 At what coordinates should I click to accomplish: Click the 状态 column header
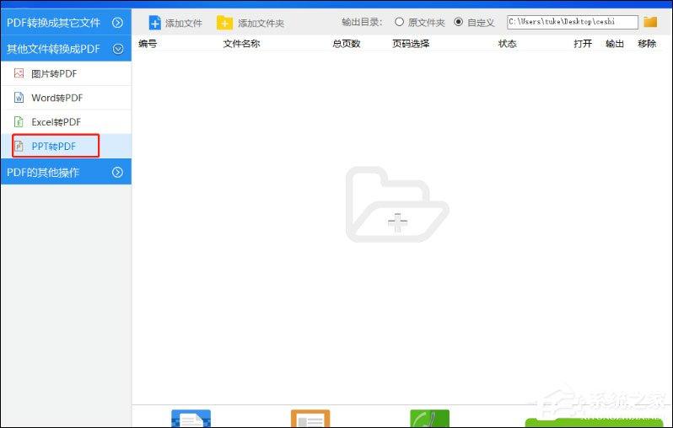508,43
